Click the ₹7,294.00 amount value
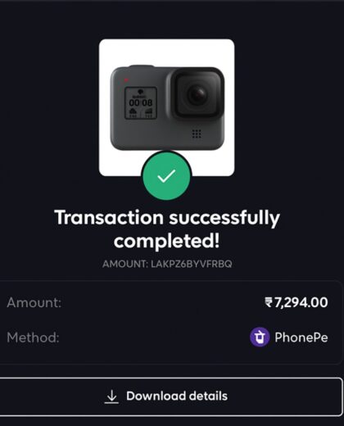 [x=296, y=302]
